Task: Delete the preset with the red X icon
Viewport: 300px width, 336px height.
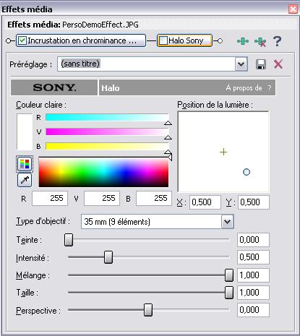Action: pos(278,64)
